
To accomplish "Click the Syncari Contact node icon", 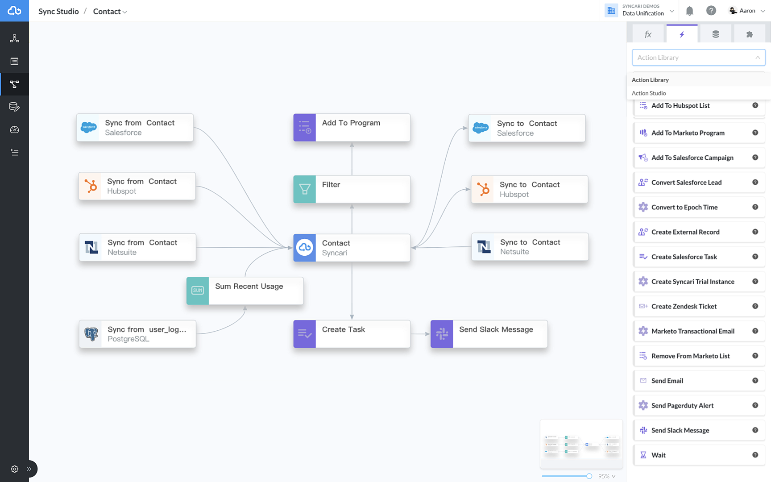I will (x=305, y=247).
